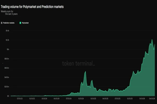Click the $400m y-axis label

[x=7, y=77]
